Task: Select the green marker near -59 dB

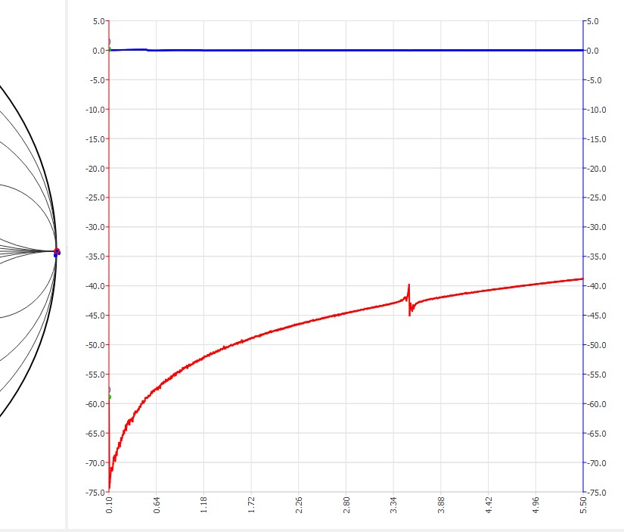Action: pyautogui.click(x=109, y=397)
